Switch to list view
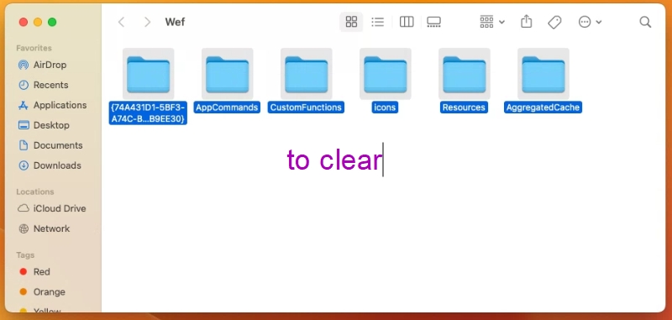This screenshot has height=320, width=672. tap(377, 22)
